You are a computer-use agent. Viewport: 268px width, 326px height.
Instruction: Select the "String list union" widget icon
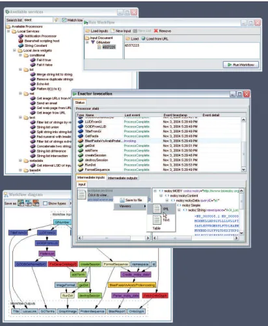[x=33, y=127]
